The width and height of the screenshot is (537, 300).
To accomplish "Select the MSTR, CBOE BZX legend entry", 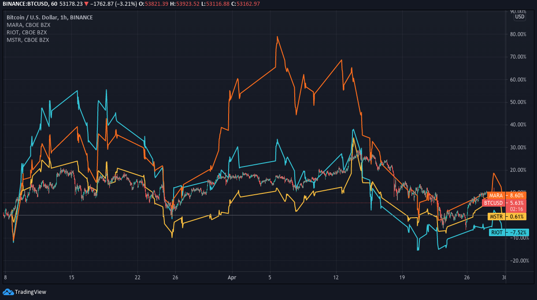I will 28,40.
